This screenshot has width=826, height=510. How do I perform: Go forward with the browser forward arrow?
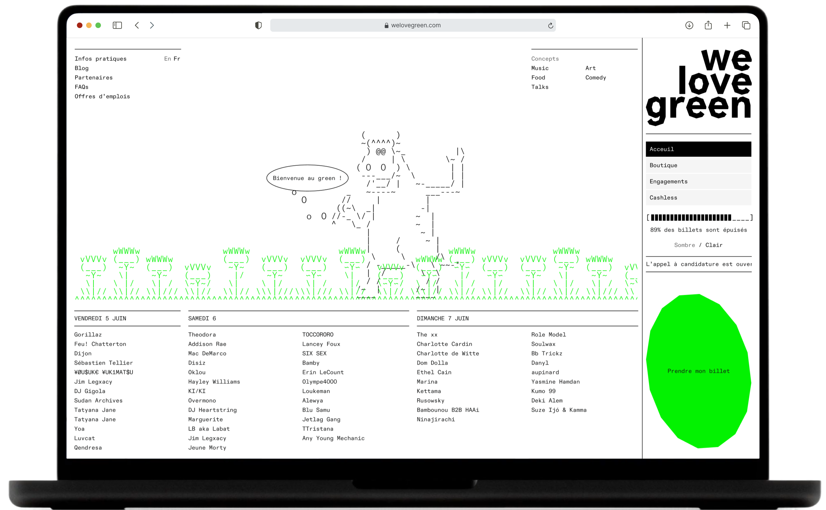(x=152, y=25)
